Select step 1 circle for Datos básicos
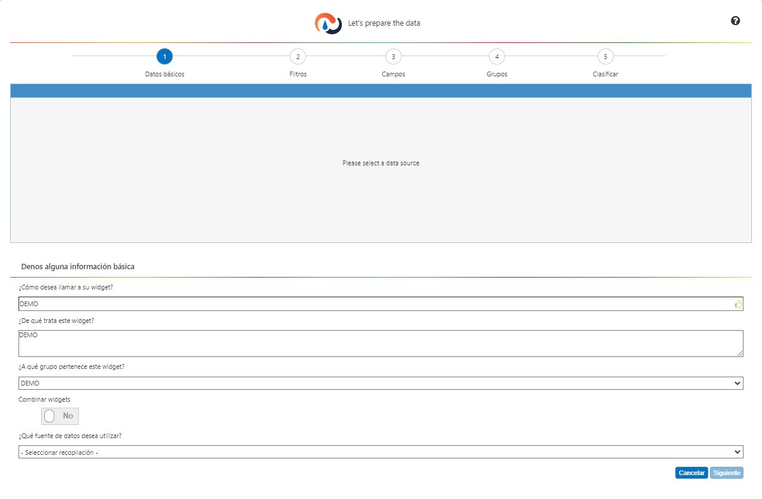 tap(164, 57)
